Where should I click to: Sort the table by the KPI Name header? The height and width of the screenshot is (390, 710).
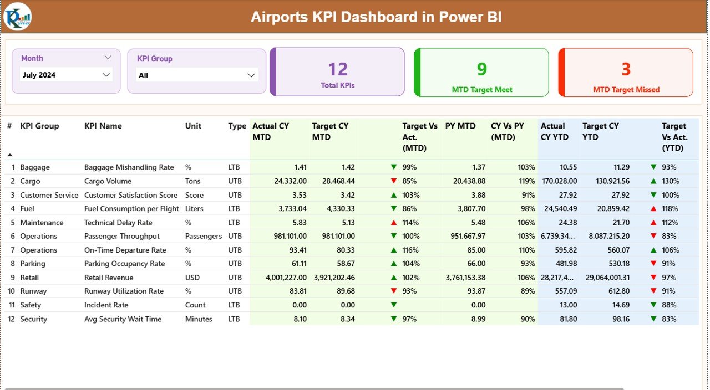103,126
